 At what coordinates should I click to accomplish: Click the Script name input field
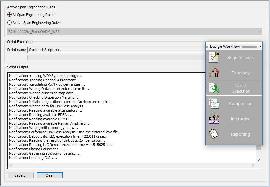coord(117,50)
